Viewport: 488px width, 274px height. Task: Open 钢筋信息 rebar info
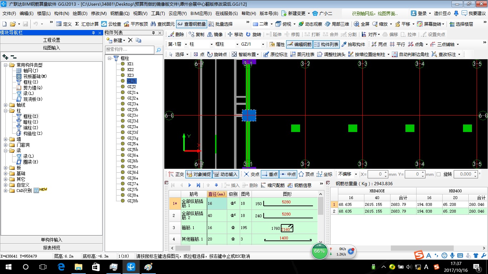(x=300, y=185)
